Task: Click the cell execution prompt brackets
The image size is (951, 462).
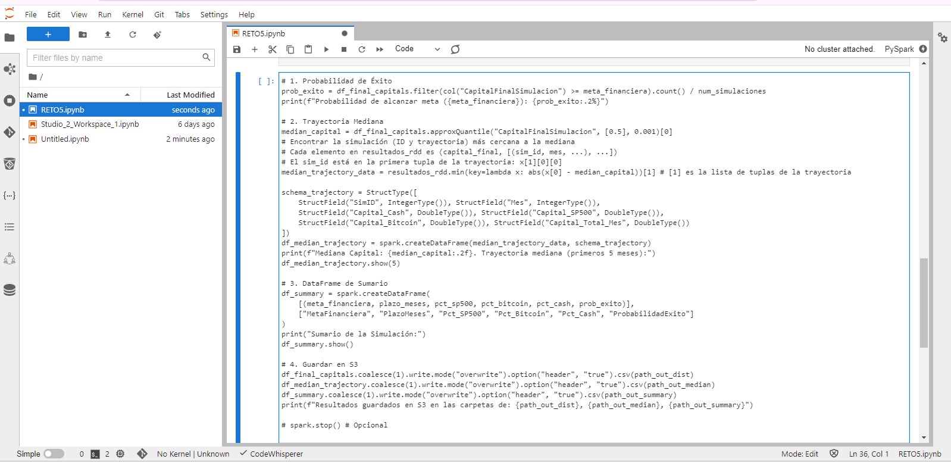Action: click(266, 81)
